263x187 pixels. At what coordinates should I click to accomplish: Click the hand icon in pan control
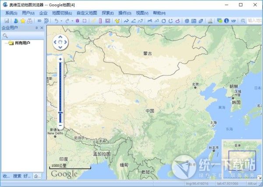[60, 42]
